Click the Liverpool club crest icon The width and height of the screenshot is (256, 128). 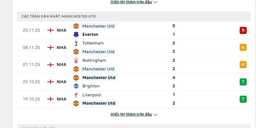tap(76, 95)
